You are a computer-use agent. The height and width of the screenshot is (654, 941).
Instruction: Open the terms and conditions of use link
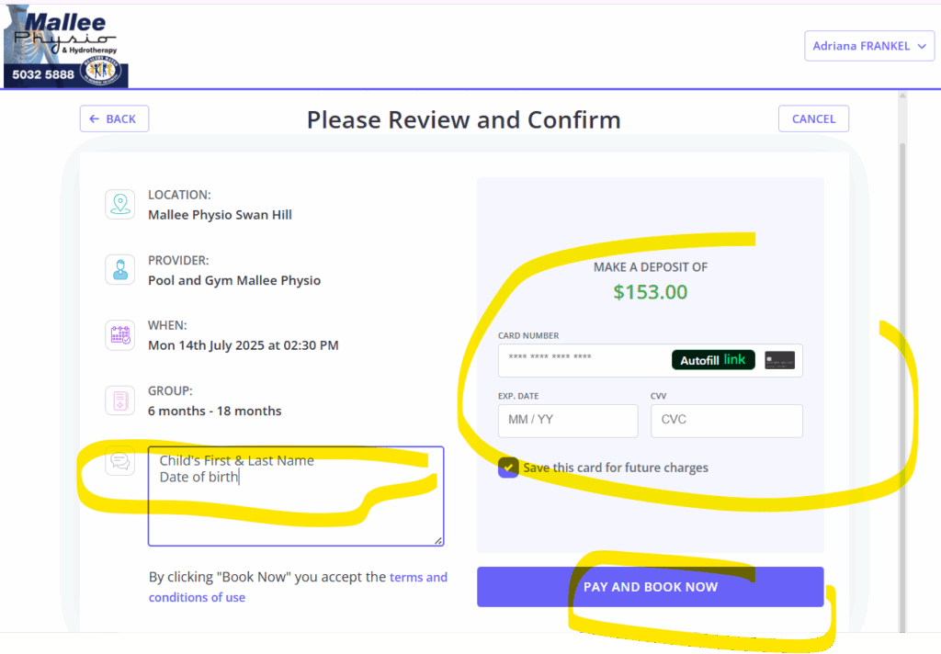(x=418, y=578)
